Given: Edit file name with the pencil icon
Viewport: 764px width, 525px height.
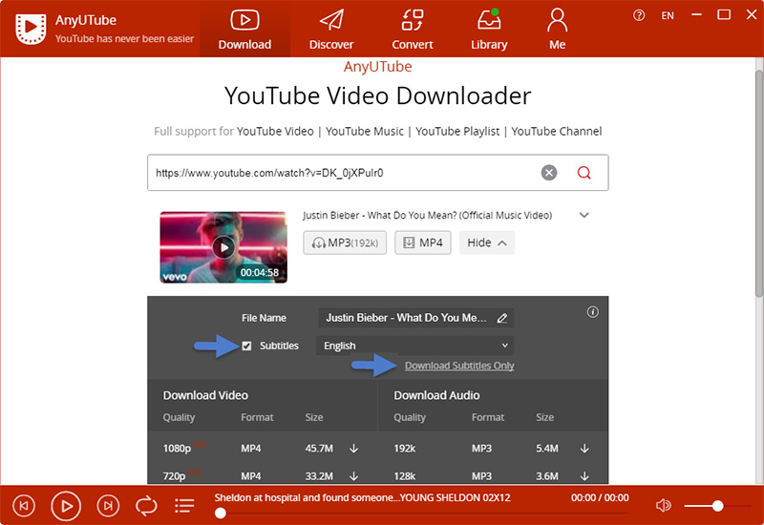Looking at the screenshot, I should (x=502, y=319).
